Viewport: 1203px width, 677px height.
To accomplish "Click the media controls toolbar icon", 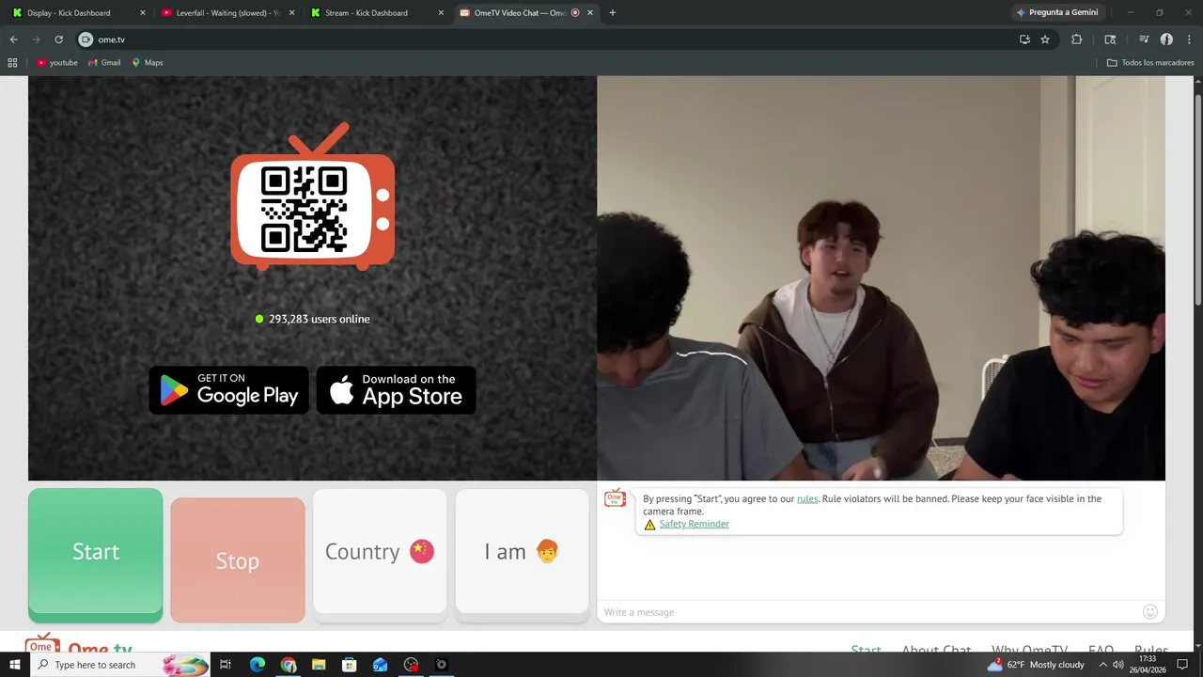I will (1144, 39).
